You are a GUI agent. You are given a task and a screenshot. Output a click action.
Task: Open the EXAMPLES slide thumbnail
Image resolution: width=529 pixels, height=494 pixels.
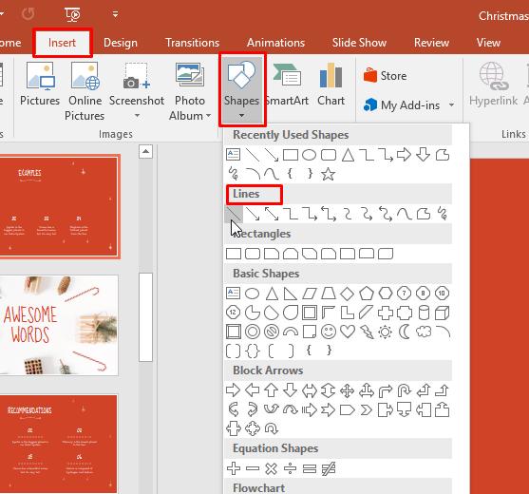pos(58,206)
